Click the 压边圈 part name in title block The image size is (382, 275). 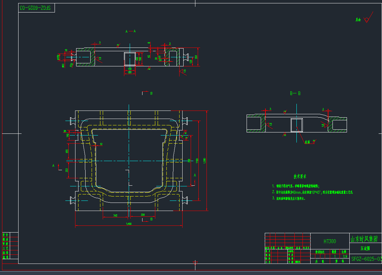click(x=365, y=249)
